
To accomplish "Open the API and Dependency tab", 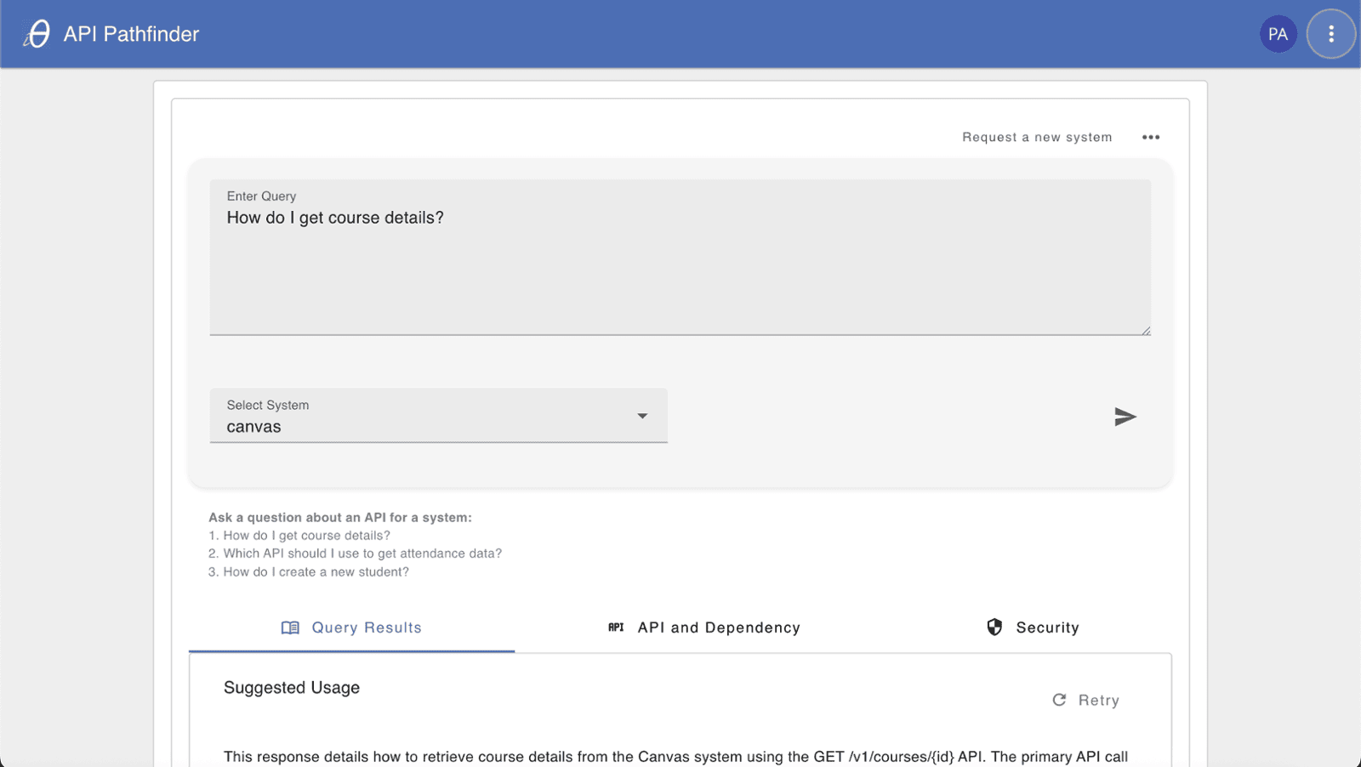I will (719, 628).
